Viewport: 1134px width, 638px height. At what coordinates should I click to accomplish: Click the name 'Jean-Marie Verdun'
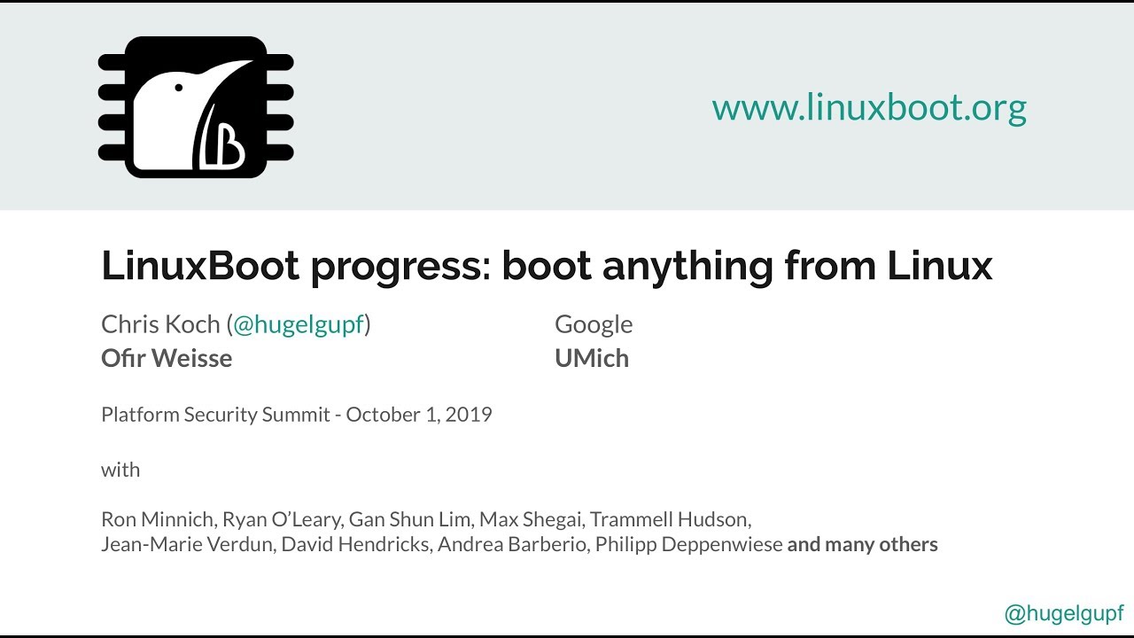click(x=187, y=544)
